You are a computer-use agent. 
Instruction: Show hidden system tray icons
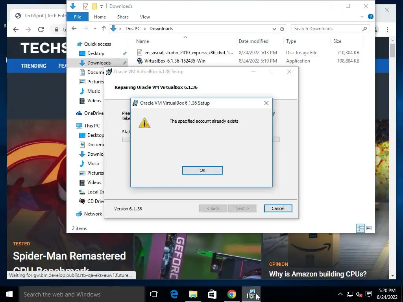(340, 294)
